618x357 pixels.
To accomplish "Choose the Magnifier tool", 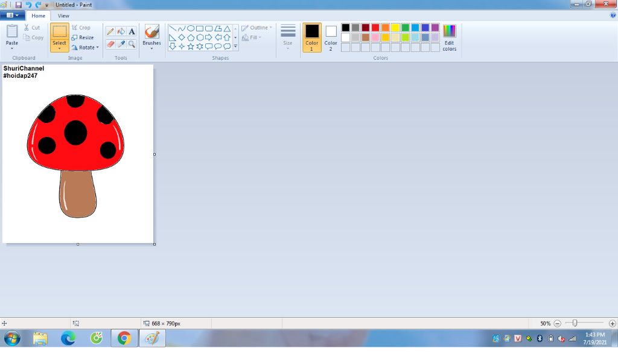I will coord(132,44).
